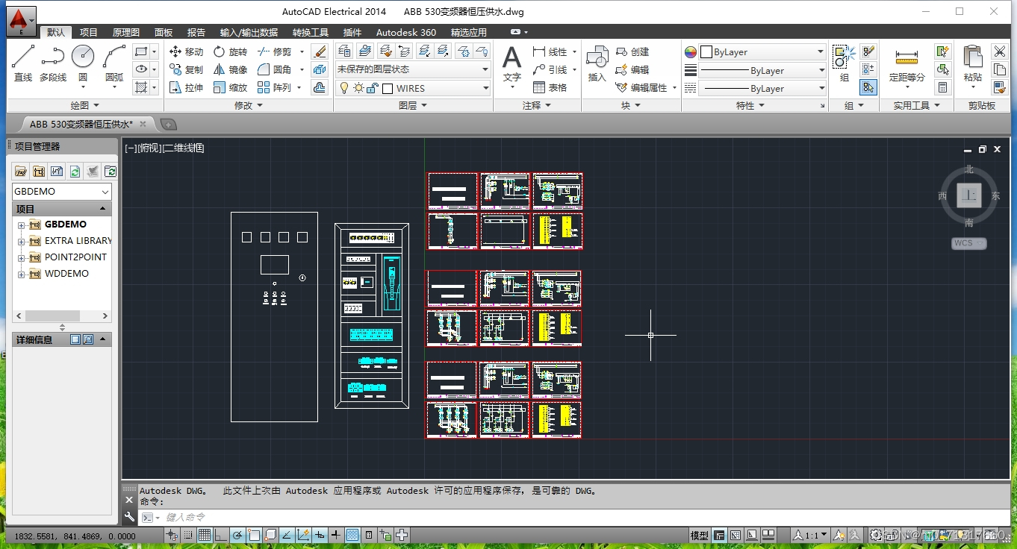Open the 报告 ribbon tab

click(196, 32)
